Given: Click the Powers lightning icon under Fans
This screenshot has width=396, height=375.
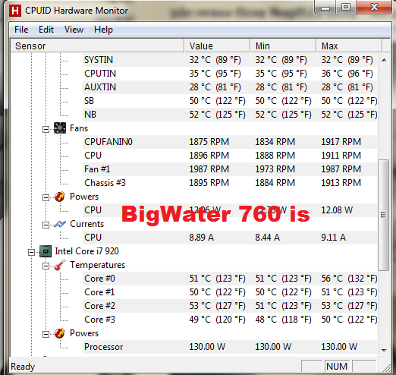Looking at the screenshot, I should click(x=60, y=197).
